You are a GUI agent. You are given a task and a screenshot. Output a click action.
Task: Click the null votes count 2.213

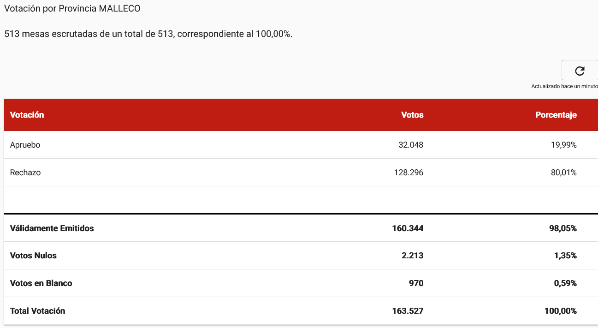pyautogui.click(x=412, y=256)
